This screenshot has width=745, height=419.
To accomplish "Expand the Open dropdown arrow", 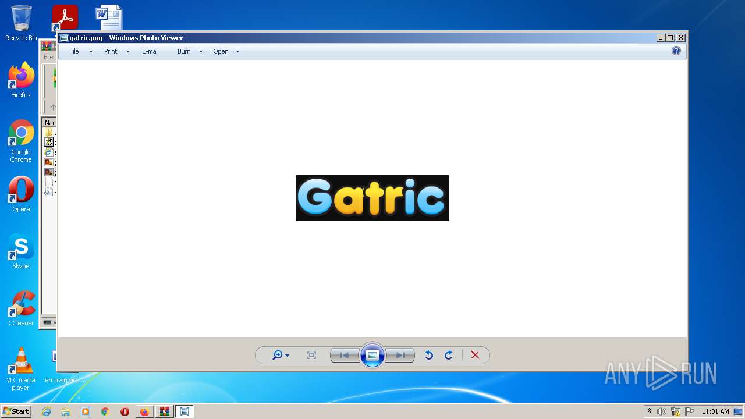I will (237, 52).
